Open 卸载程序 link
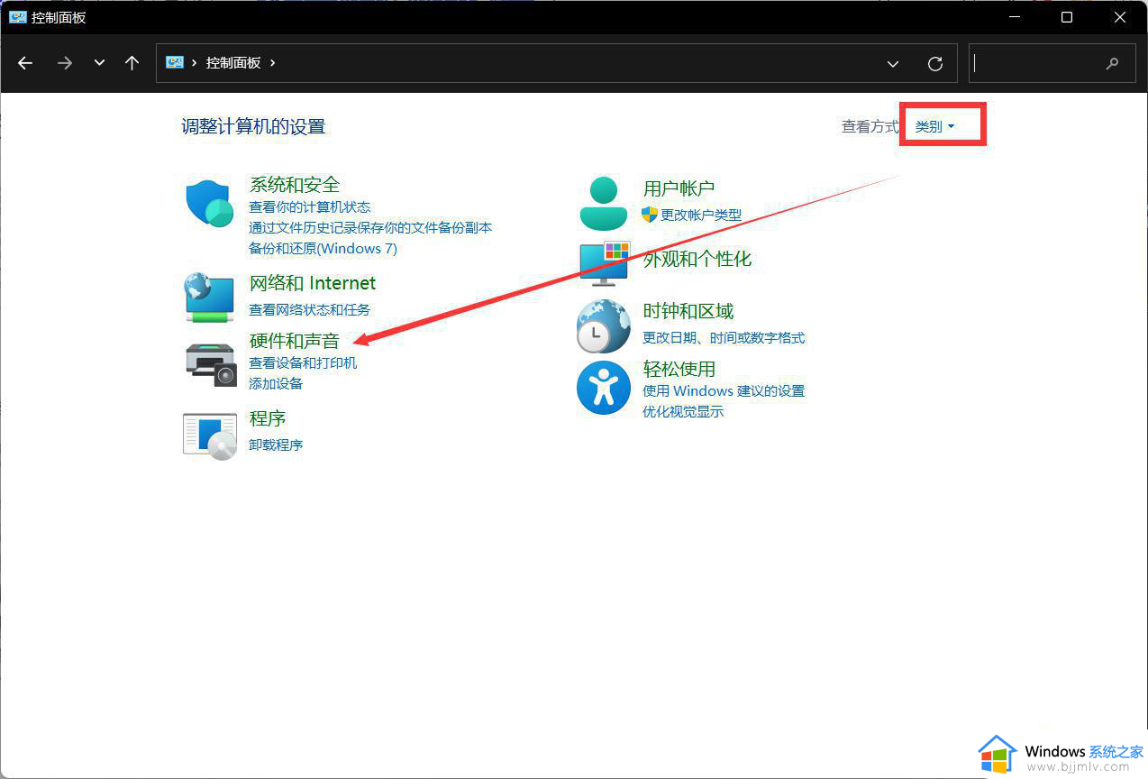 276,445
